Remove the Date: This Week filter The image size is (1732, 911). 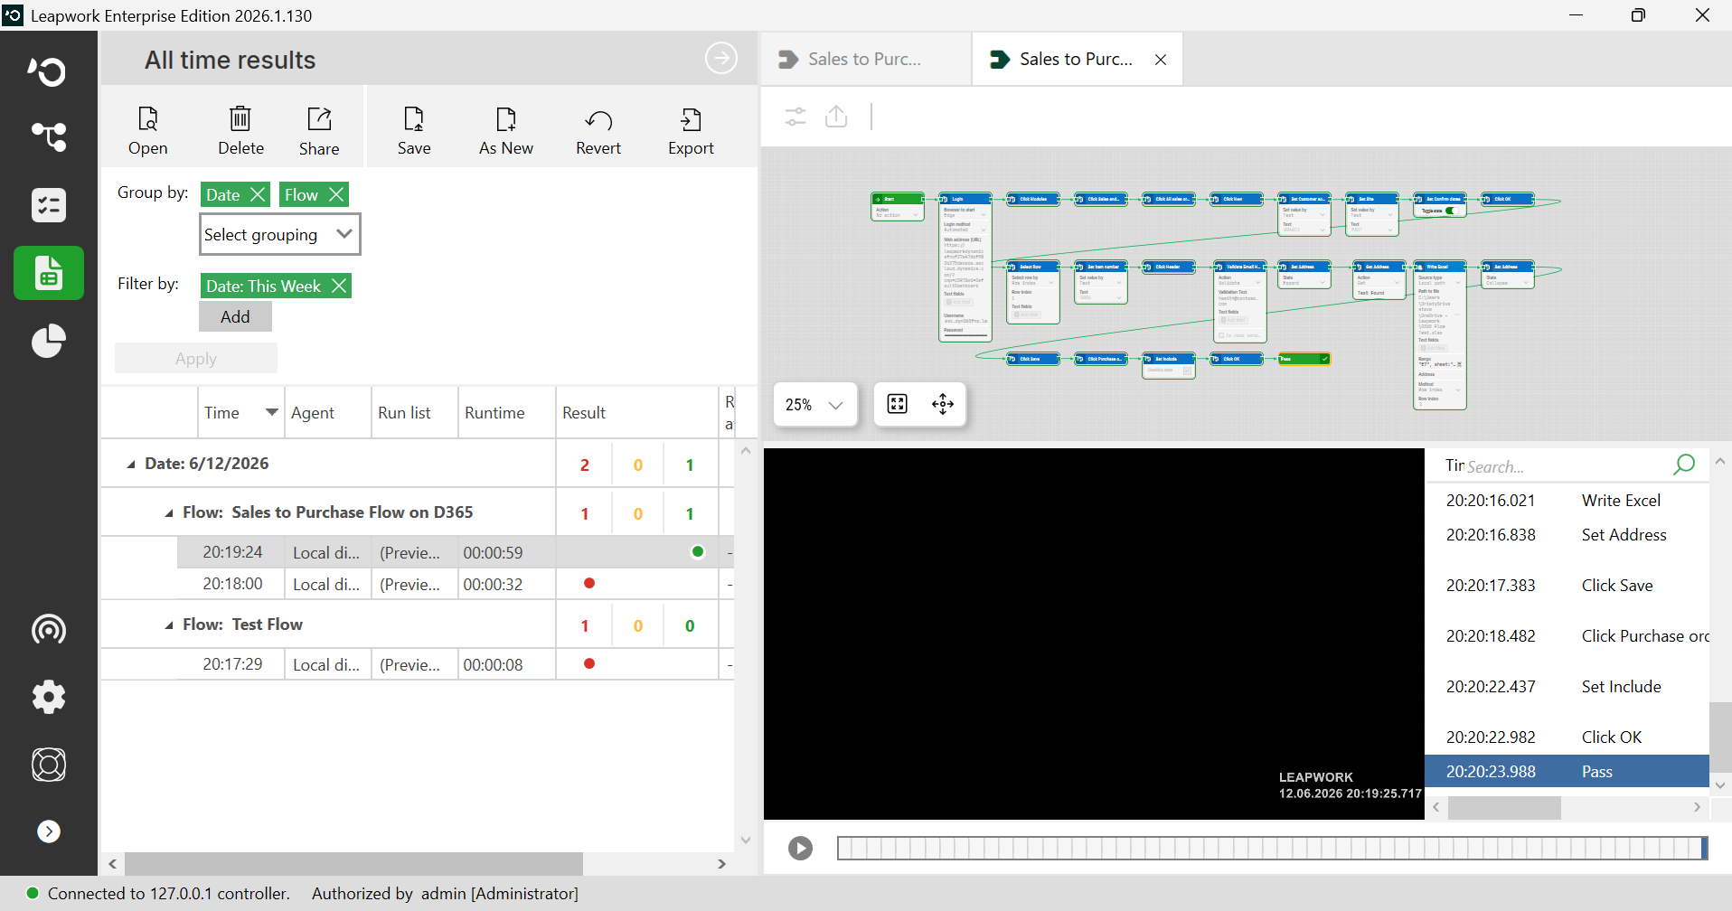coord(339,286)
